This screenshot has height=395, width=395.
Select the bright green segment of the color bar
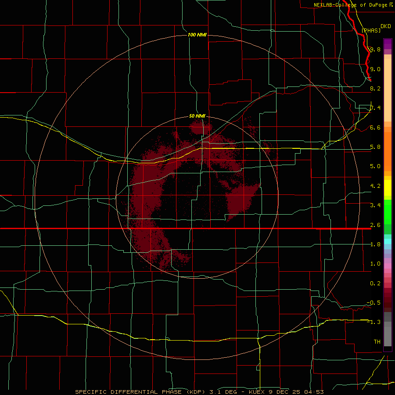click(388, 212)
